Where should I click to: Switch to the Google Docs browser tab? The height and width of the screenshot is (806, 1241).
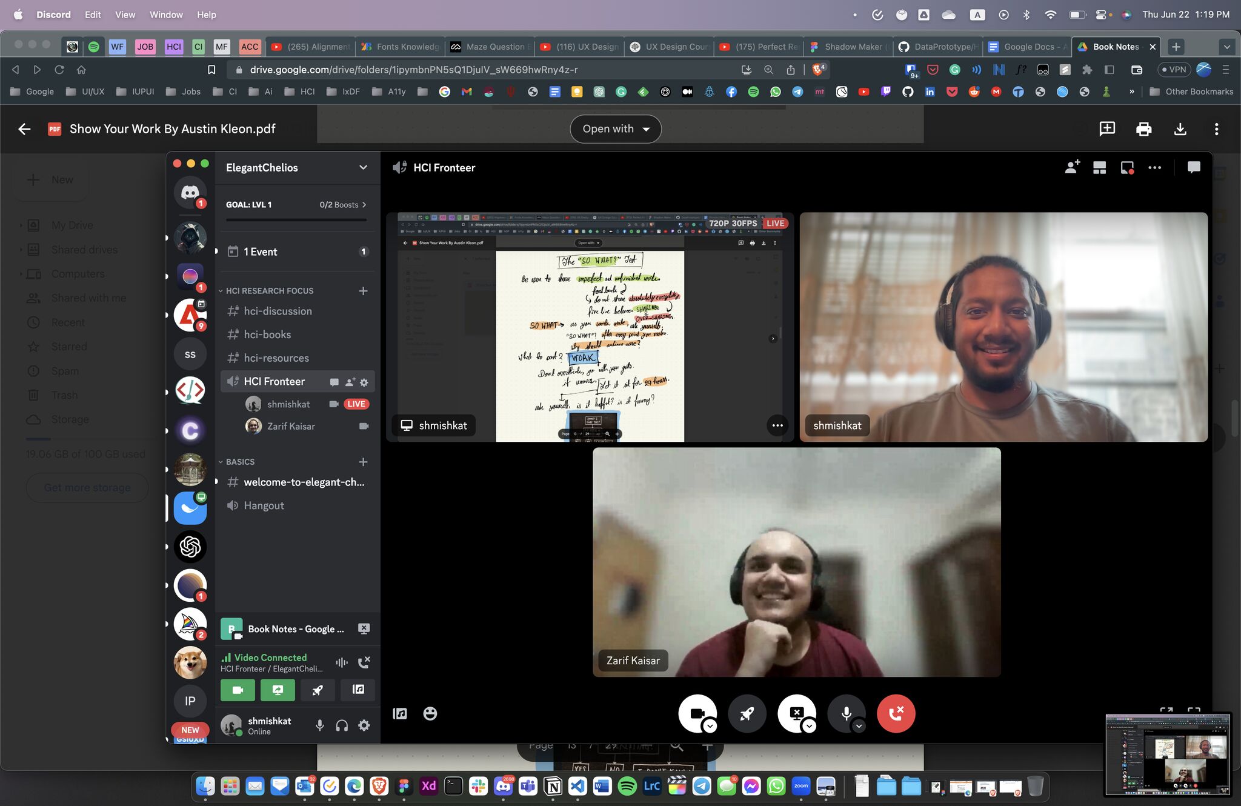click(x=1028, y=47)
